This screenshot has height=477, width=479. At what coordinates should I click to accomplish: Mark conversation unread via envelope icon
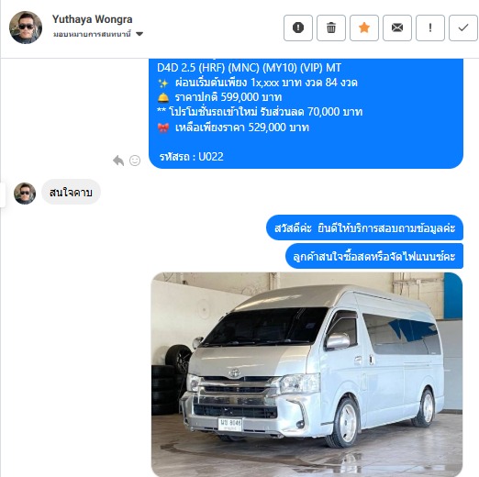[x=397, y=28]
